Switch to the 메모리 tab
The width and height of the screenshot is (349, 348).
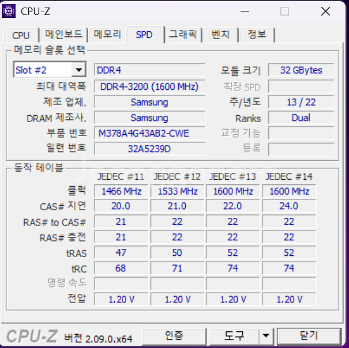pos(108,35)
